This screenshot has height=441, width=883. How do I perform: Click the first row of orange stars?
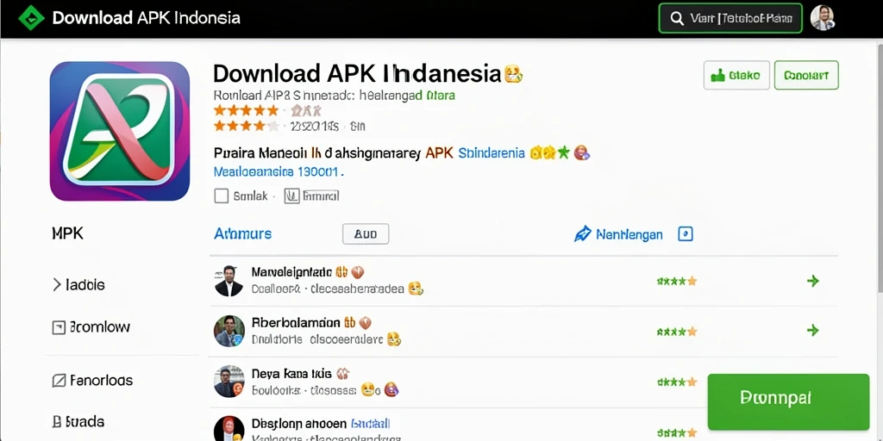(x=246, y=110)
